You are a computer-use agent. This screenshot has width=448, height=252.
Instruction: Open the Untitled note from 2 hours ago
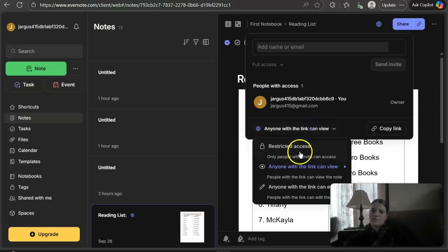(x=153, y=180)
